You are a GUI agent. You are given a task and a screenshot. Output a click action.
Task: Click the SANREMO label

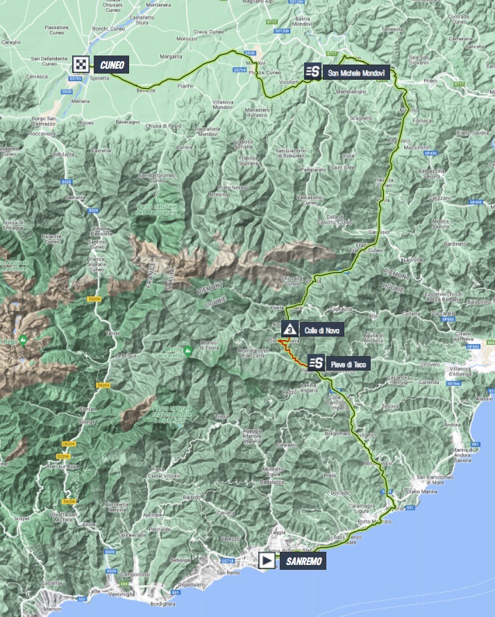pos(302,561)
